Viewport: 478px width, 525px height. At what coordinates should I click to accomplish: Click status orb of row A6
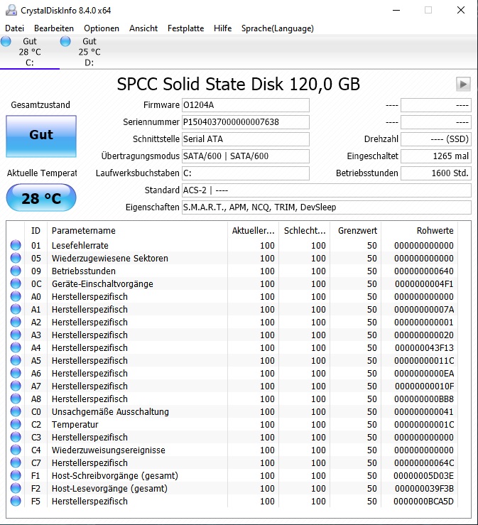(16, 374)
